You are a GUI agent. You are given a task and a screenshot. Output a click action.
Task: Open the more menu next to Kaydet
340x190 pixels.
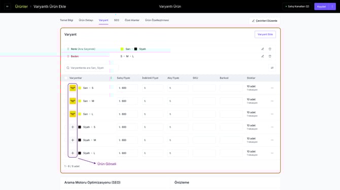pyautogui.click(x=332, y=7)
